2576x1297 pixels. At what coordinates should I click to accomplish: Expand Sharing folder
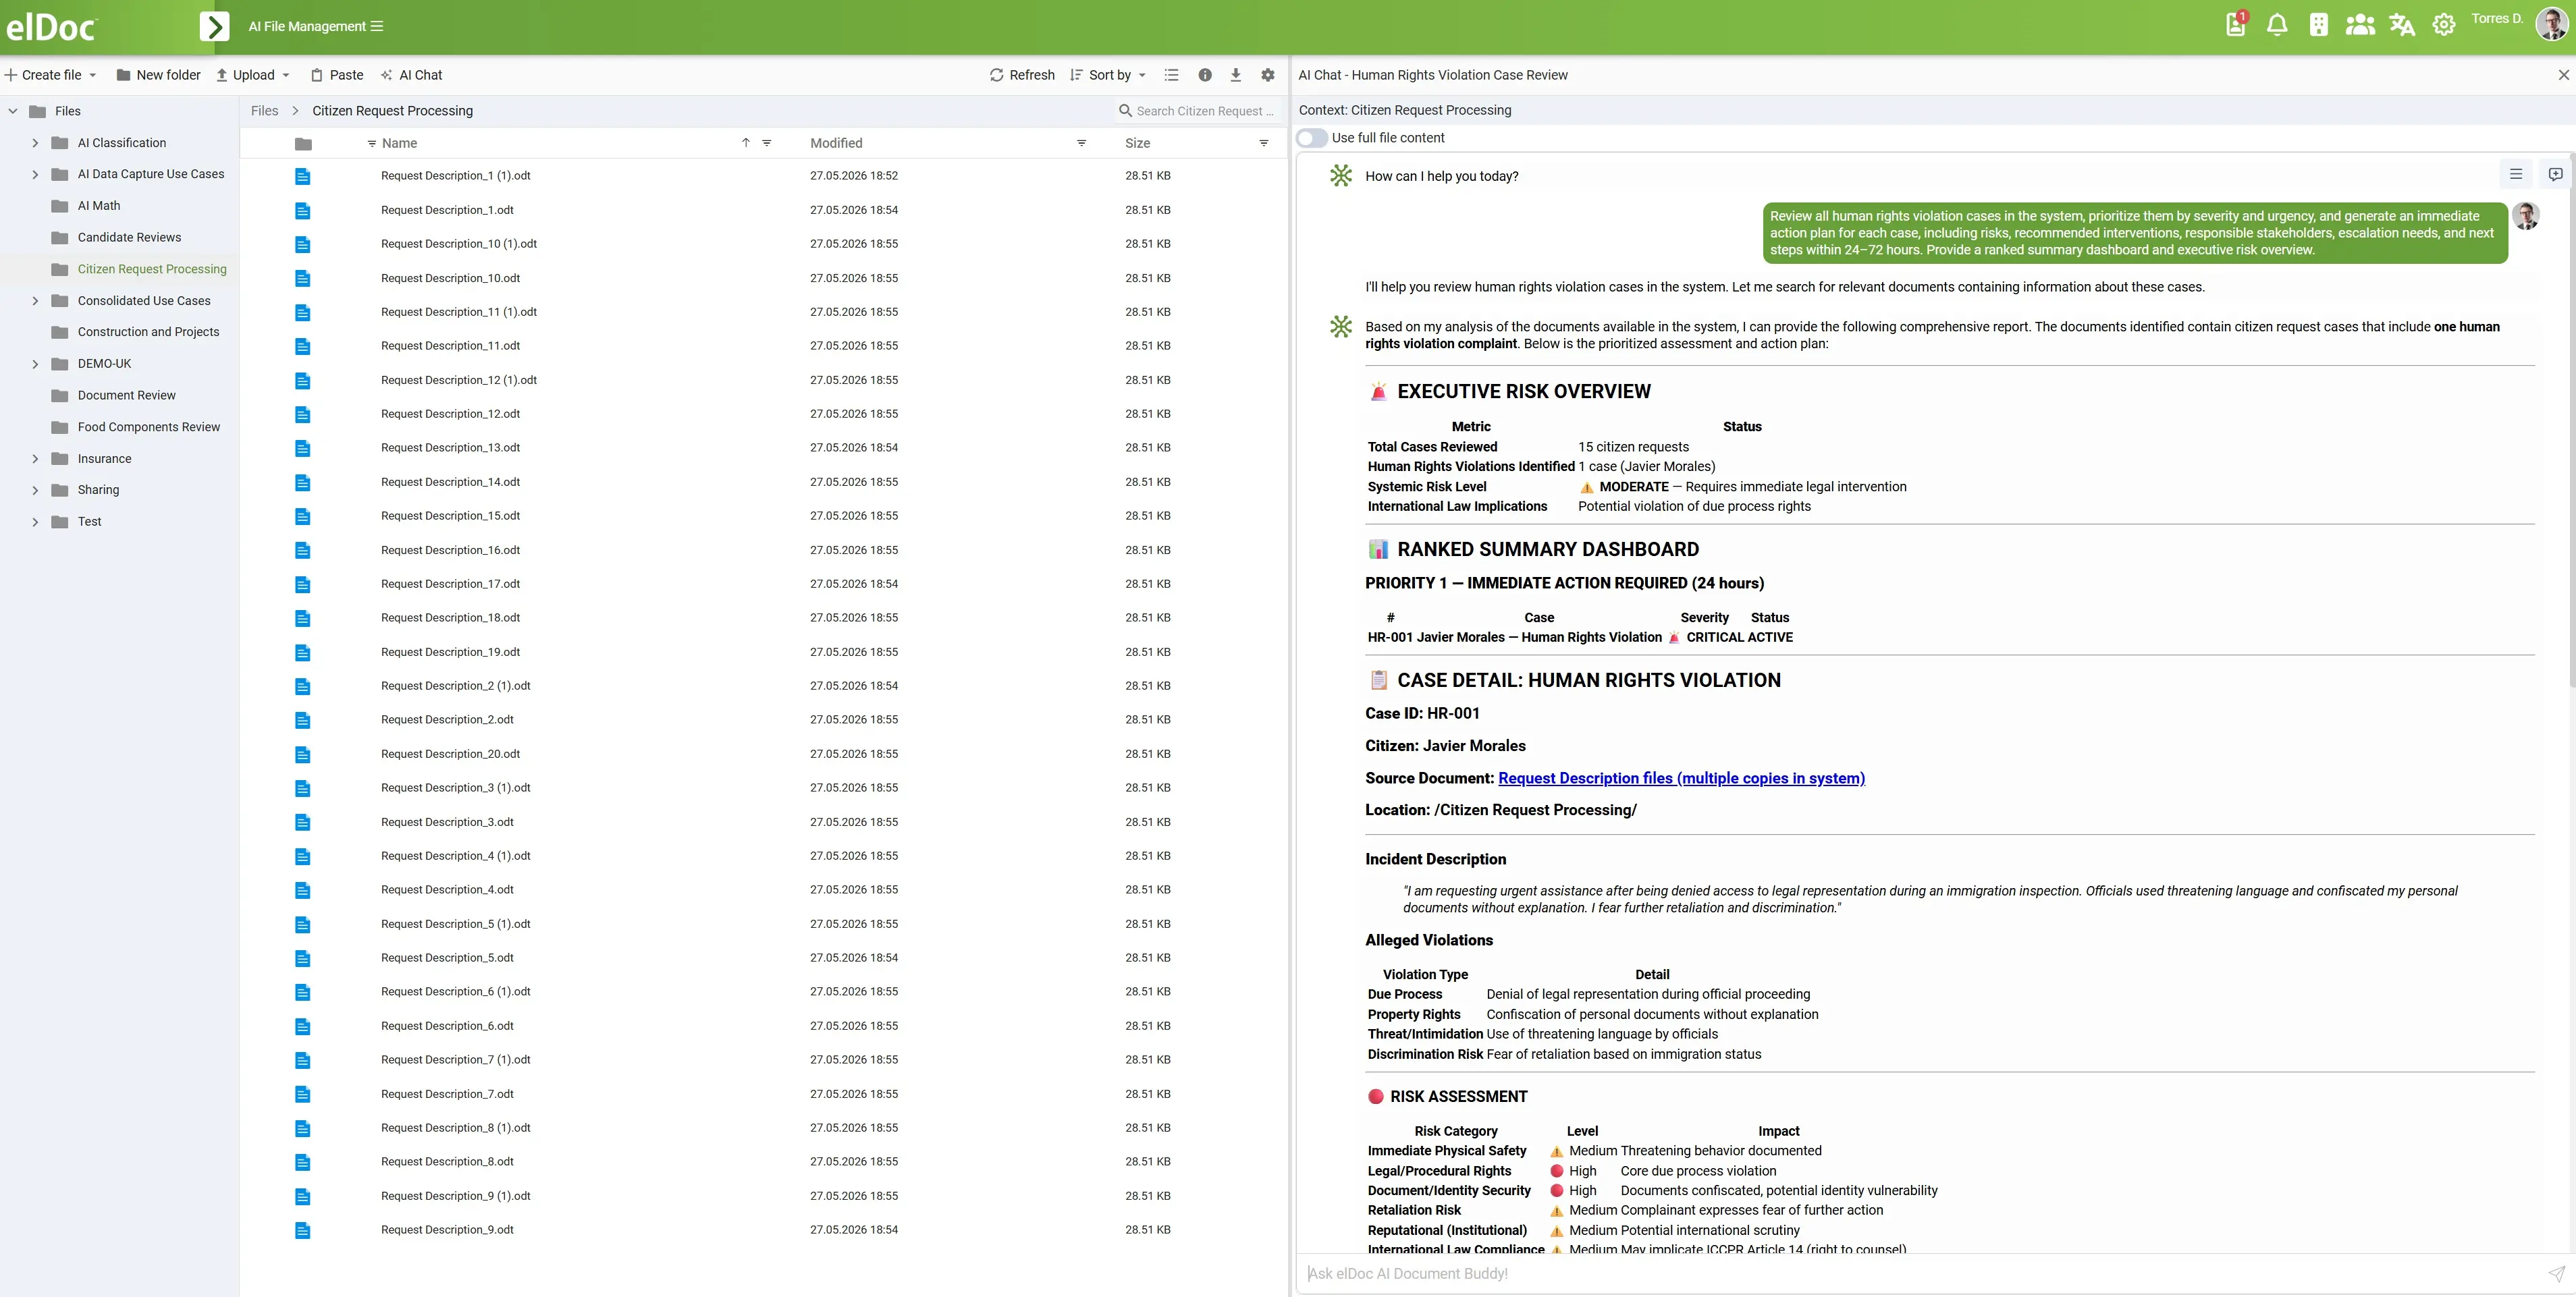coord(35,490)
